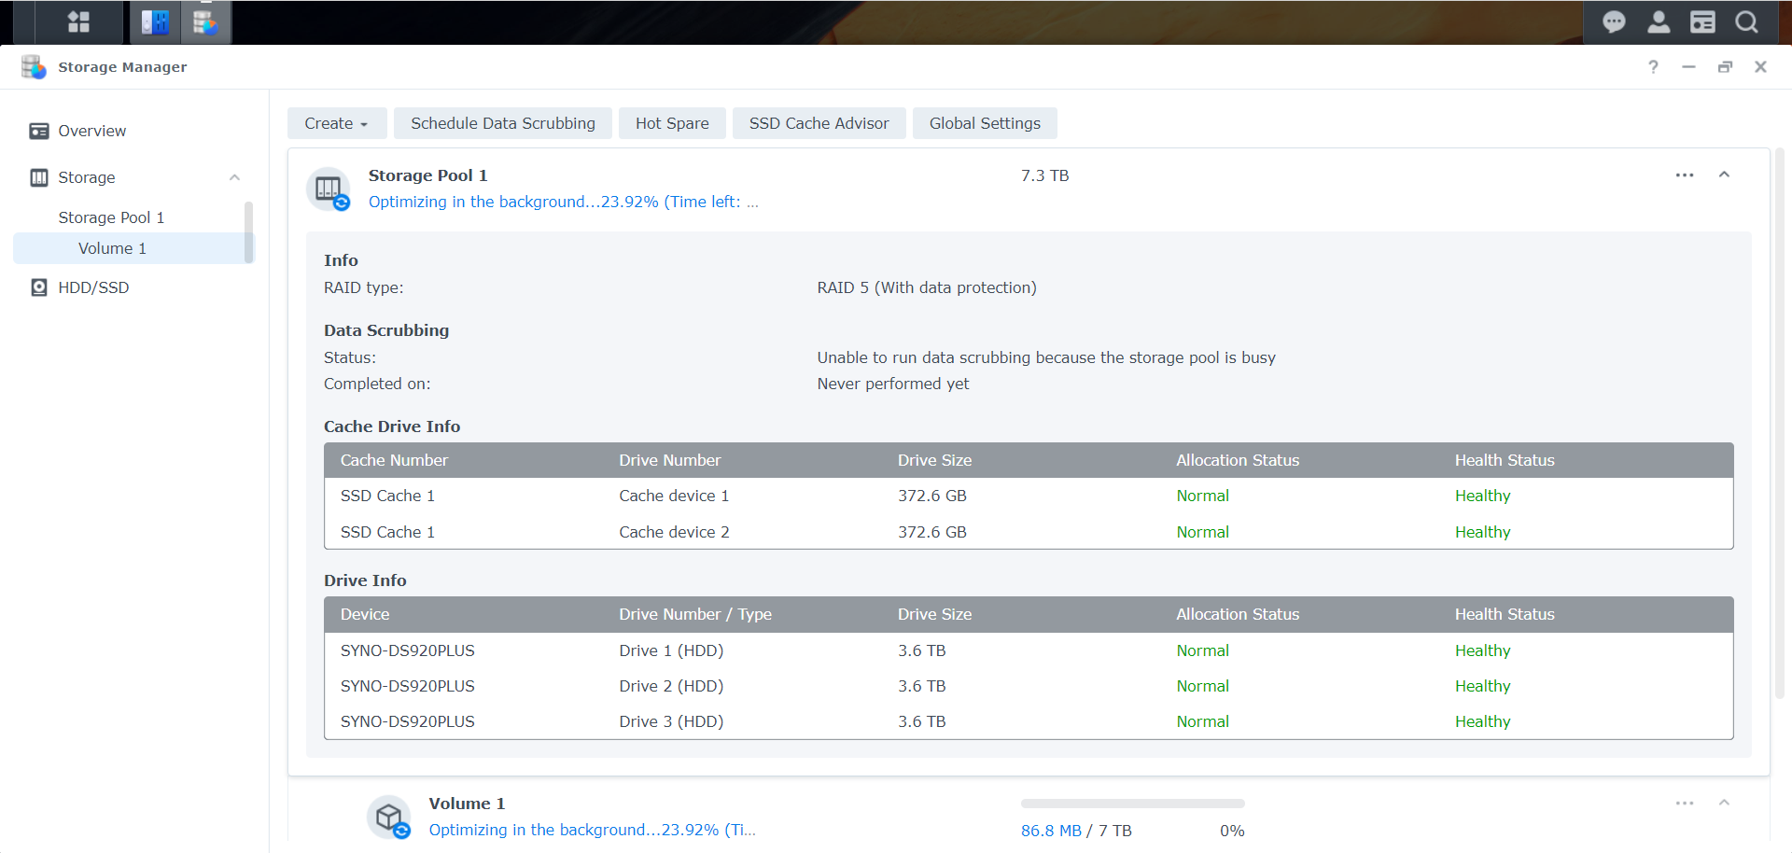Click the Storage Manager taskbar icon
Viewport: 1792px width, 853px height.
[x=205, y=21]
